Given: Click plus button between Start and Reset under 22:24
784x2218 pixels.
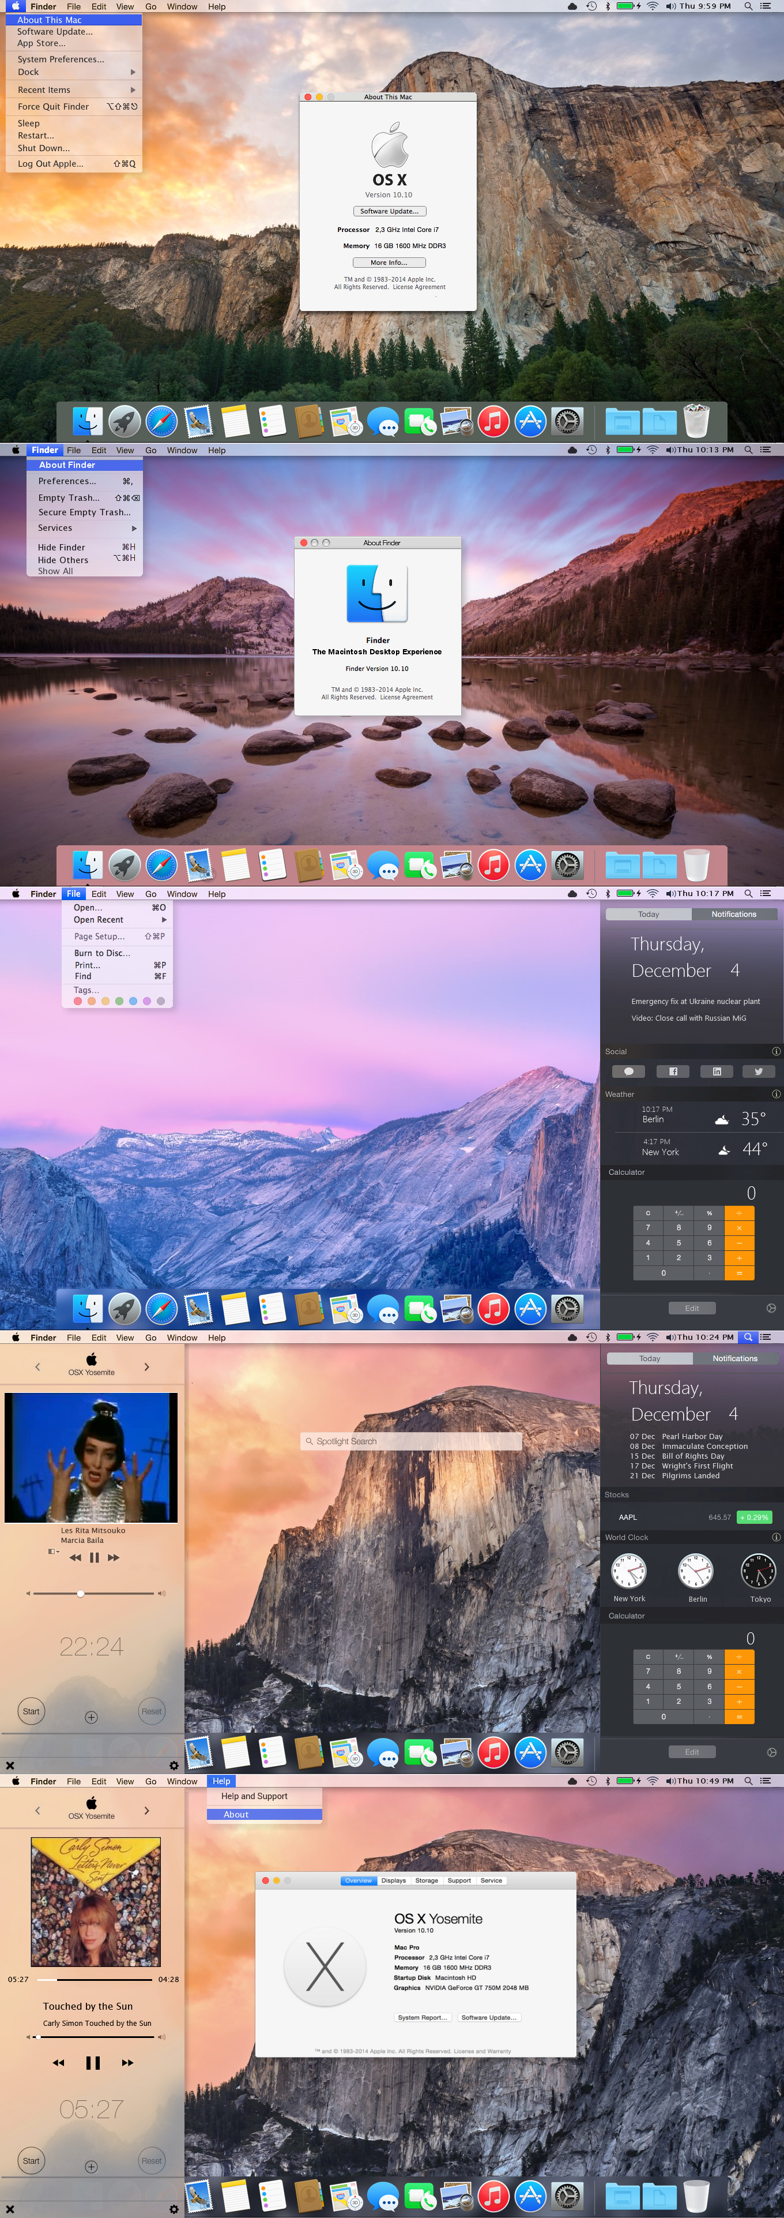Looking at the screenshot, I should pyautogui.click(x=91, y=1717).
